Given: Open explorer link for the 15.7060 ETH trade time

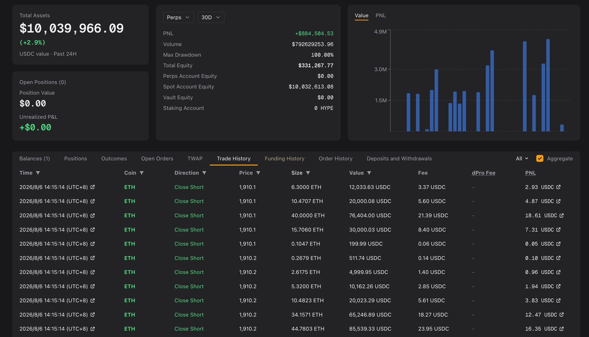Looking at the screenshot, I should point(93,230).
